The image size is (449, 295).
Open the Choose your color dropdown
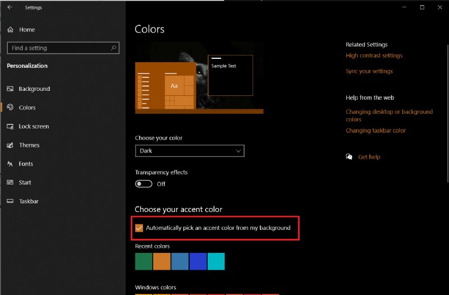click(x=190, y=151)
